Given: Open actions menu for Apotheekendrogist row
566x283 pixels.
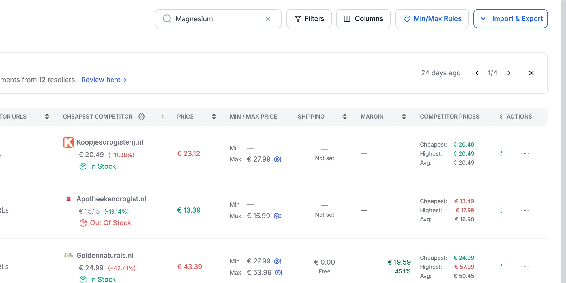Looking at the screenshot, I should tap(525, 210).
